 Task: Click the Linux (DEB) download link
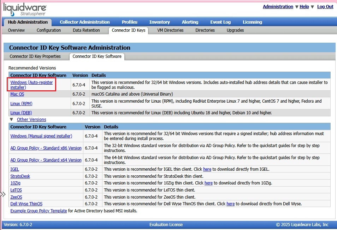click(x=21, y=113)
